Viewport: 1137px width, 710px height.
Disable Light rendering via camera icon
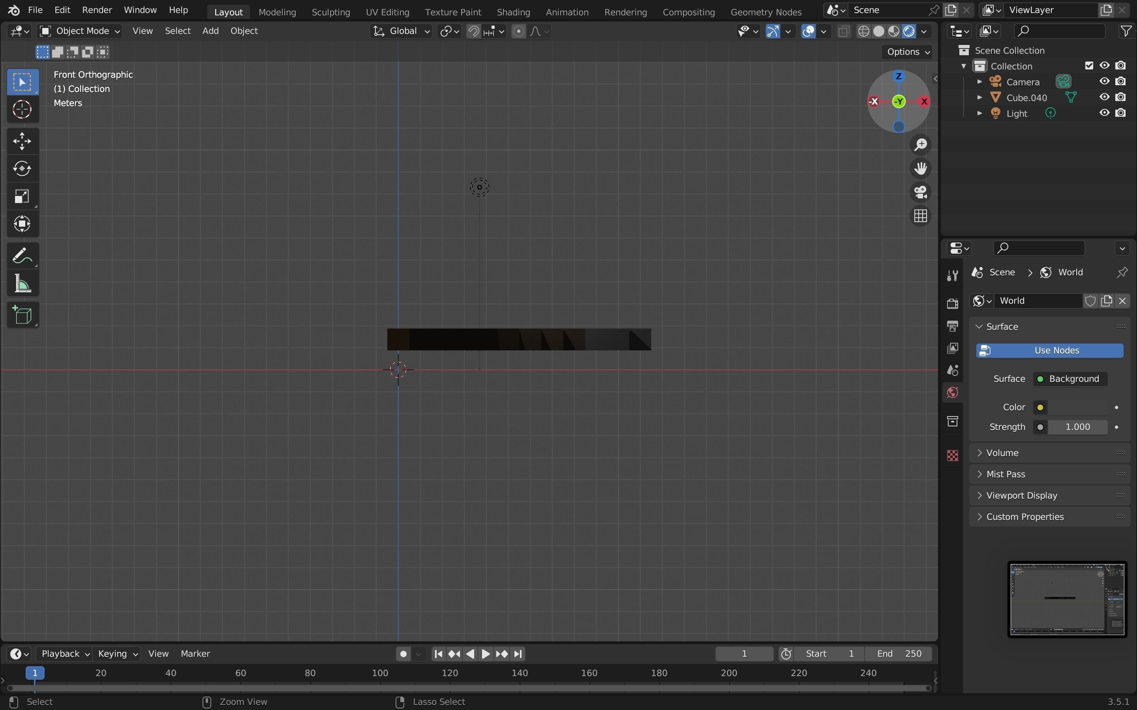pos(1120,113)
